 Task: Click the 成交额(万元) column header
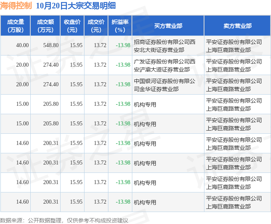pyautogui.click(x=45, y=26)
